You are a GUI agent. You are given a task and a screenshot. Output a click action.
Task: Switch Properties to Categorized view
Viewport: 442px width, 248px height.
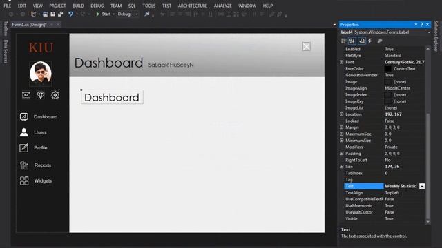[344, 41]
